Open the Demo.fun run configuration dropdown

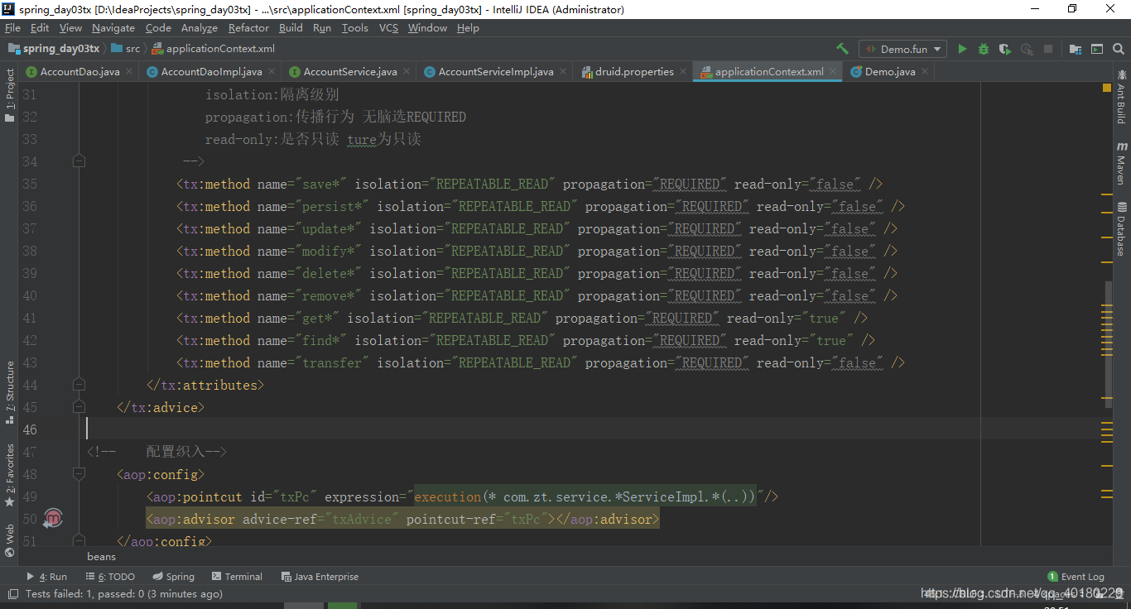coord(902,49)
